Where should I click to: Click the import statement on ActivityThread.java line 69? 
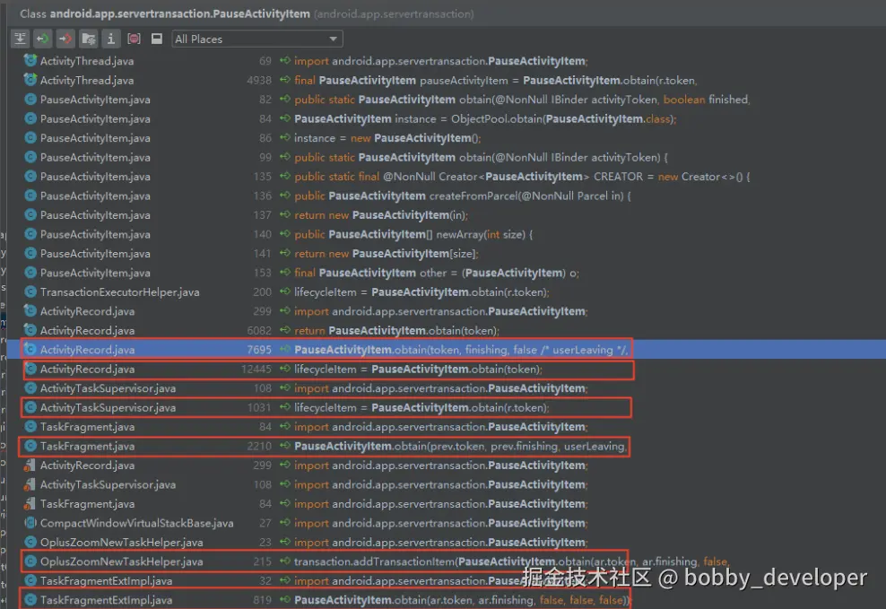(440, 60)
